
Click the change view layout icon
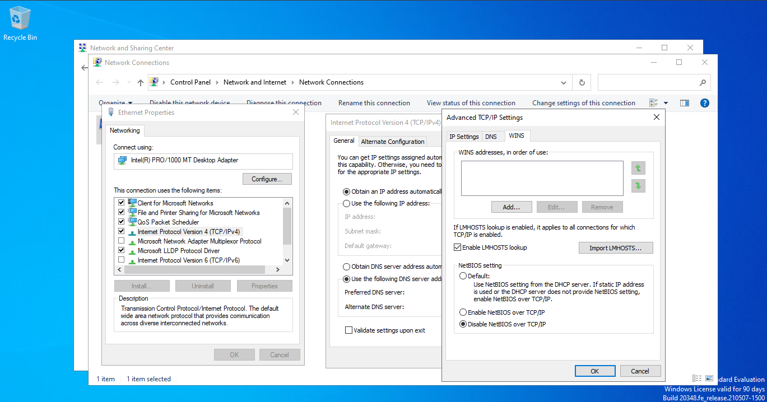pyautogui.click(x=653, y=103)
